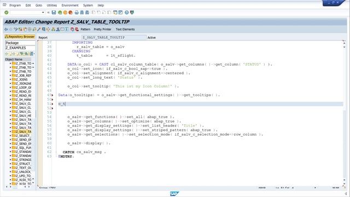This screenshot has width=350, height=197.
Task: Select the Z_UNLOCK_ folder in tree
Action: pyautogui.click(x=21, y=172)
